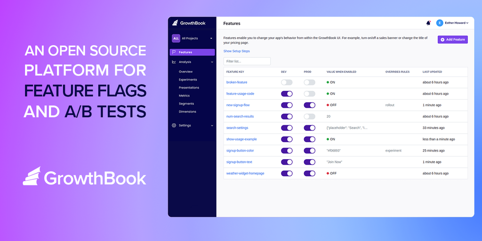Click the 33 minutes ago timestamp
This screenshot has width=482, height=241.
pyautogui.click(x=434, y=128)
